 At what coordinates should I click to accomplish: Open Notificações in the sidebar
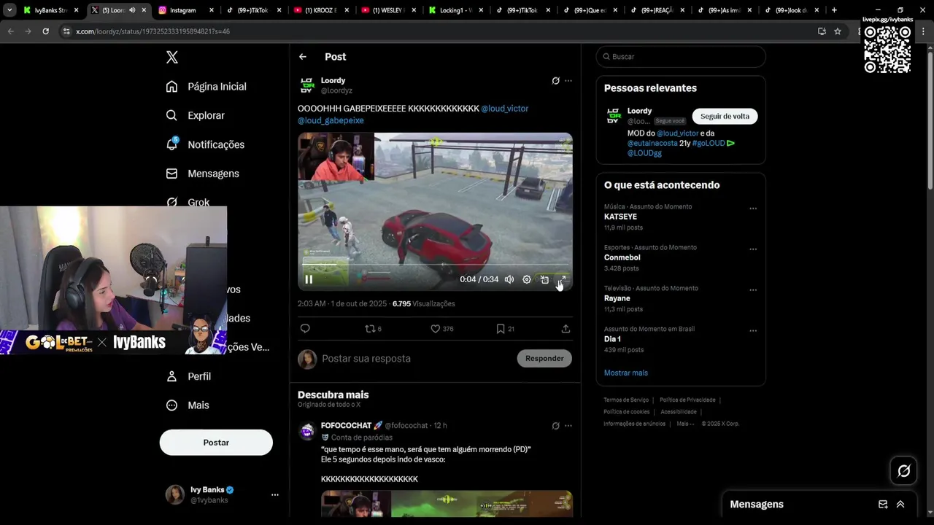point(205,144)
